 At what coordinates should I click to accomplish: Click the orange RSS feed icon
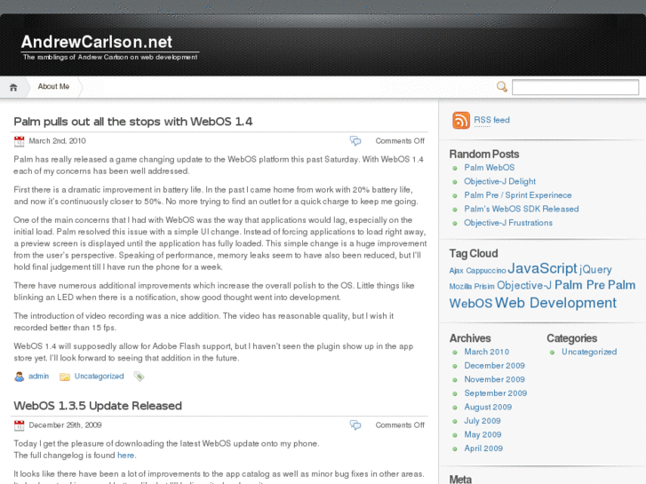[x=461, y=120]
